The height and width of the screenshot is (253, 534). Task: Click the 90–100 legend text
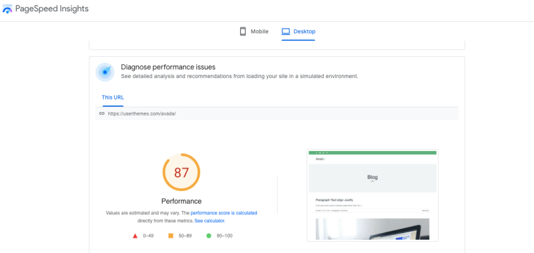[x=224, y=236]
